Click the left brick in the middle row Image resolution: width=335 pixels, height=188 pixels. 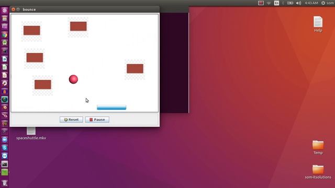pos(35,58)
